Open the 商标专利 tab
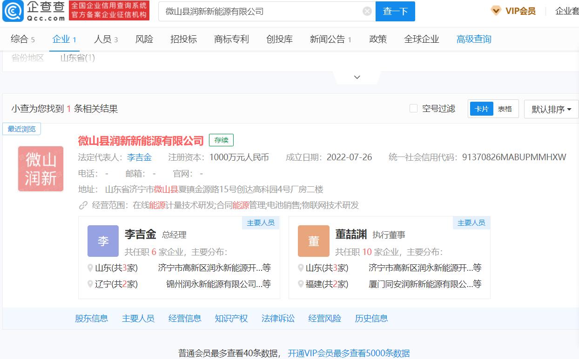Viewport: 579px width, 359px height. [x=231, y=39]
